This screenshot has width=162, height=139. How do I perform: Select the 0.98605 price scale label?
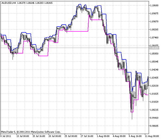pos(154,126)
